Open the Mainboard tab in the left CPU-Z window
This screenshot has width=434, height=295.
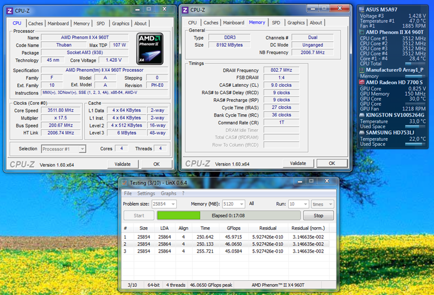pyautogui.click(x=58, y=23)
